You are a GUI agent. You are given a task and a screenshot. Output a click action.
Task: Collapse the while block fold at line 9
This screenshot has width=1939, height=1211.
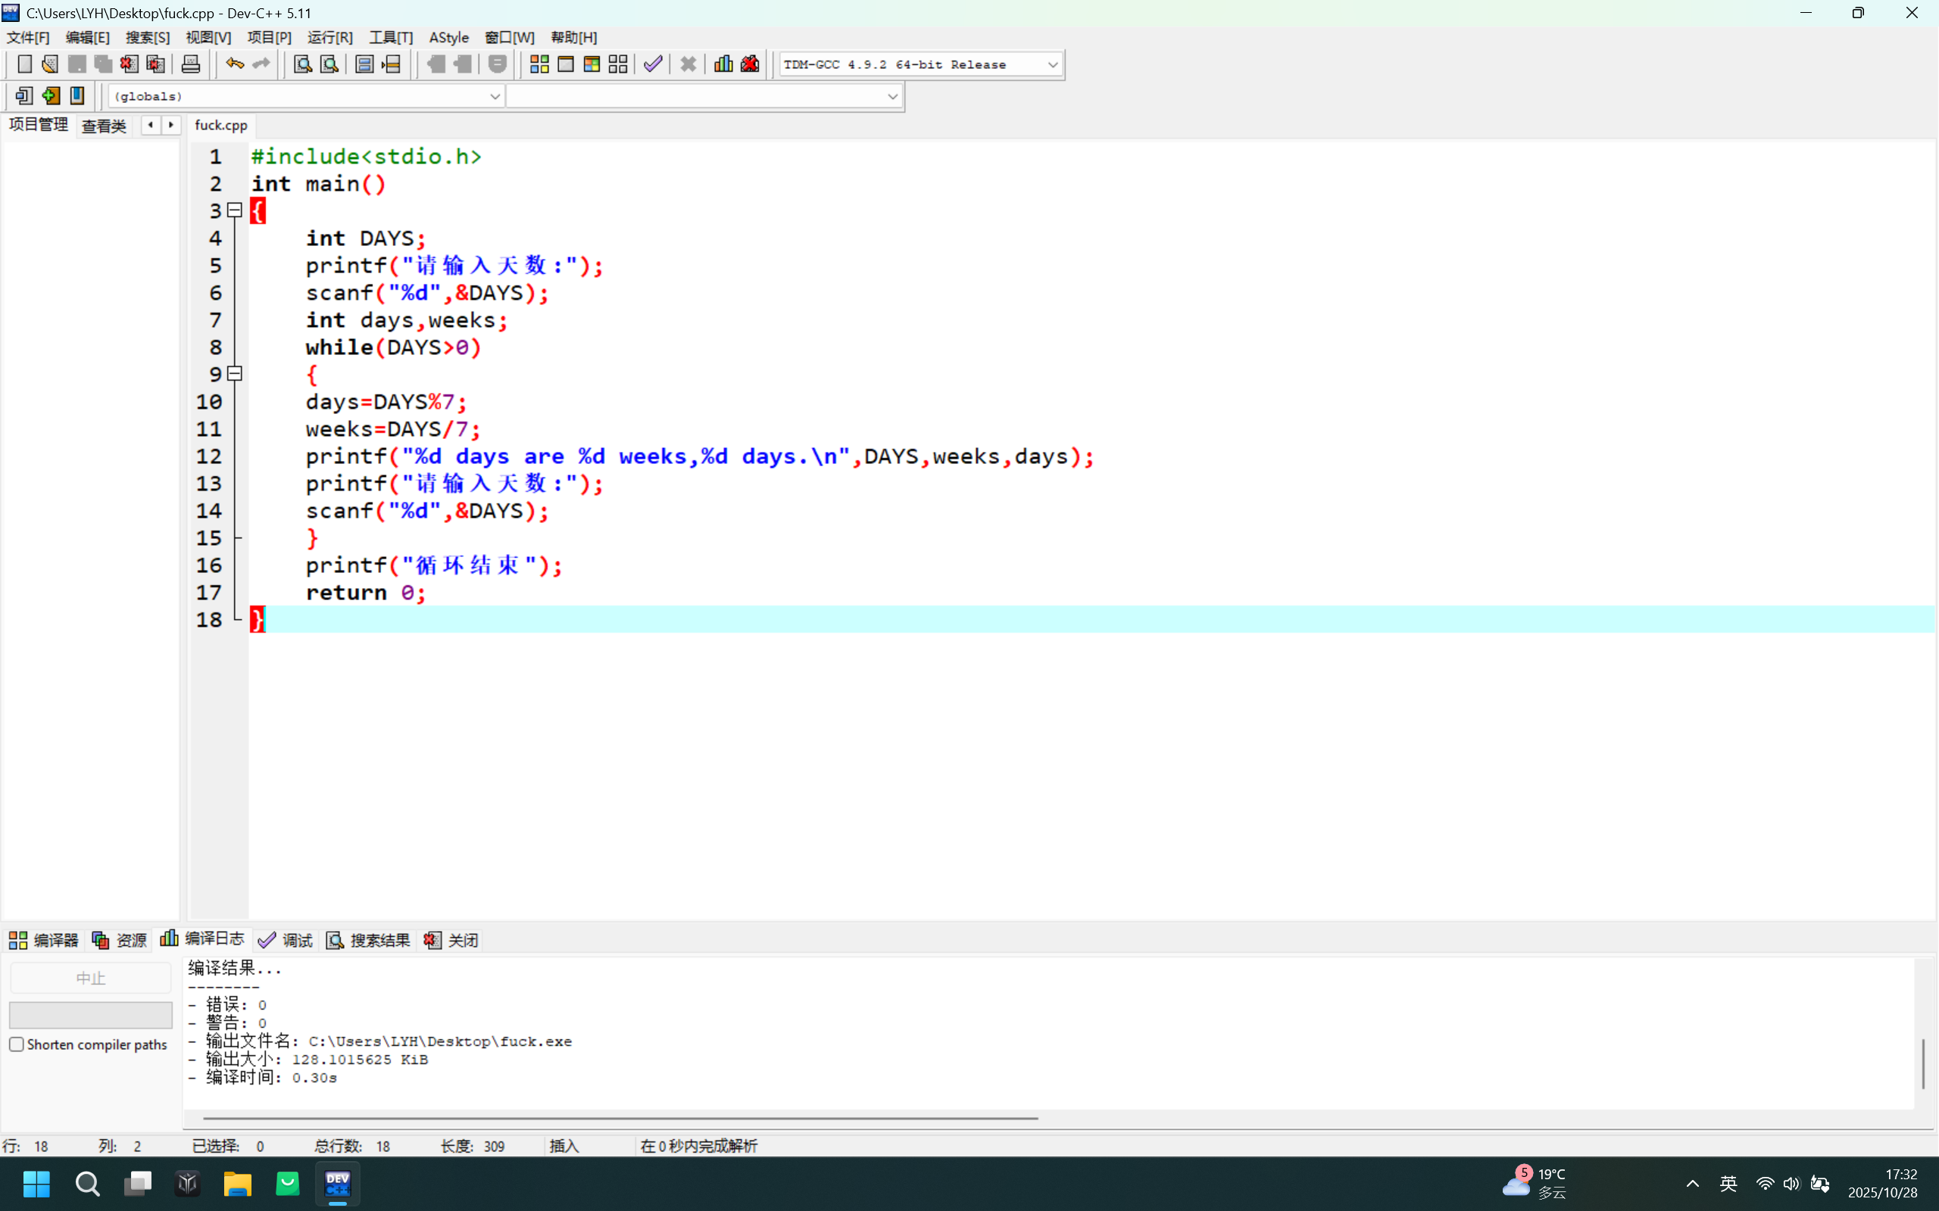(235, 373)
